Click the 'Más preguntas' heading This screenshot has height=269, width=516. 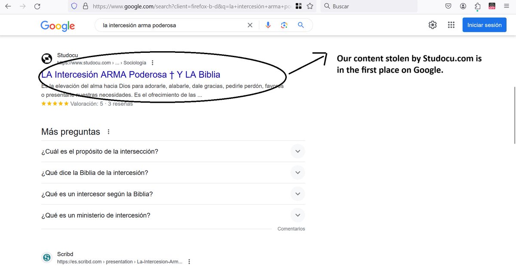pyautogui.click(x=71, y=132)
